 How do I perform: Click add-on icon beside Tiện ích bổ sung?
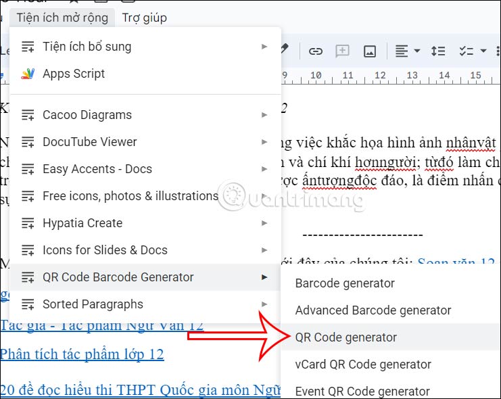pyautogui.click(x=28, y=47)
